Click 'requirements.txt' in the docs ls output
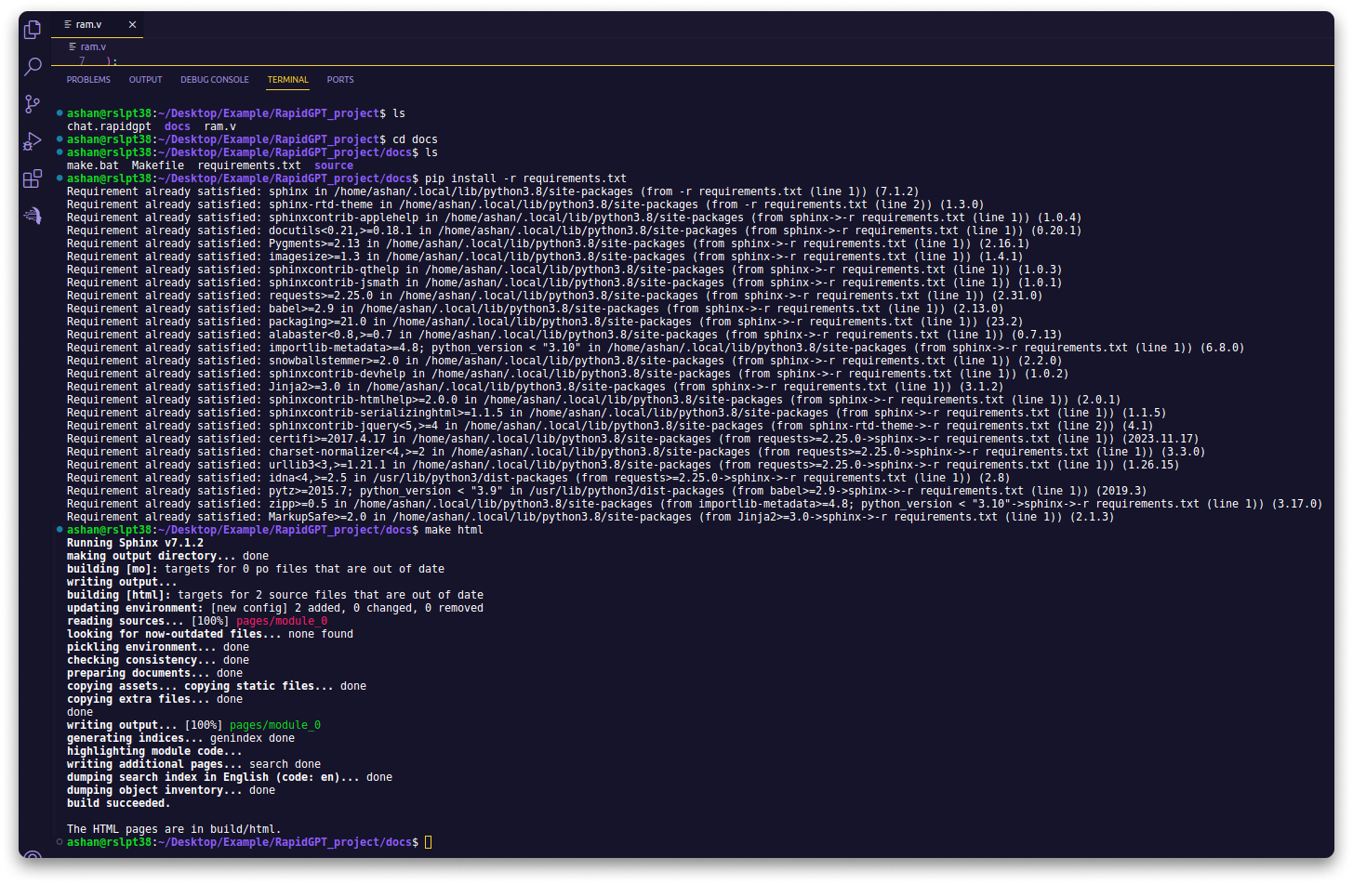This screenshot has height=884, width=1353. (x=249, y=165)
